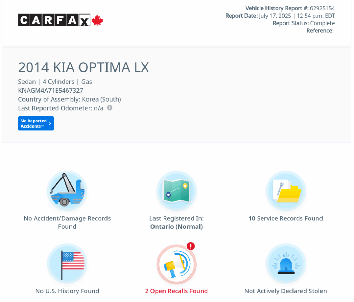Screen dimensions: 354x302
Task: Select the tow truck accident records icon
Action: coord(67,191)
